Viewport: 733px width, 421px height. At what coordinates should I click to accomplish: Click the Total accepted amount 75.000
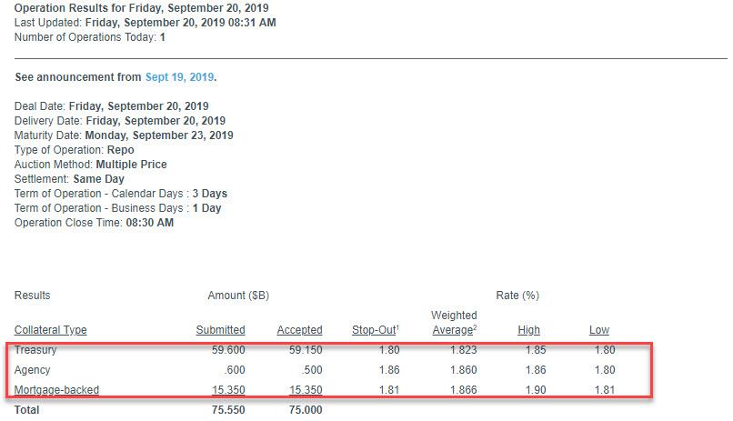coord(306,410)
